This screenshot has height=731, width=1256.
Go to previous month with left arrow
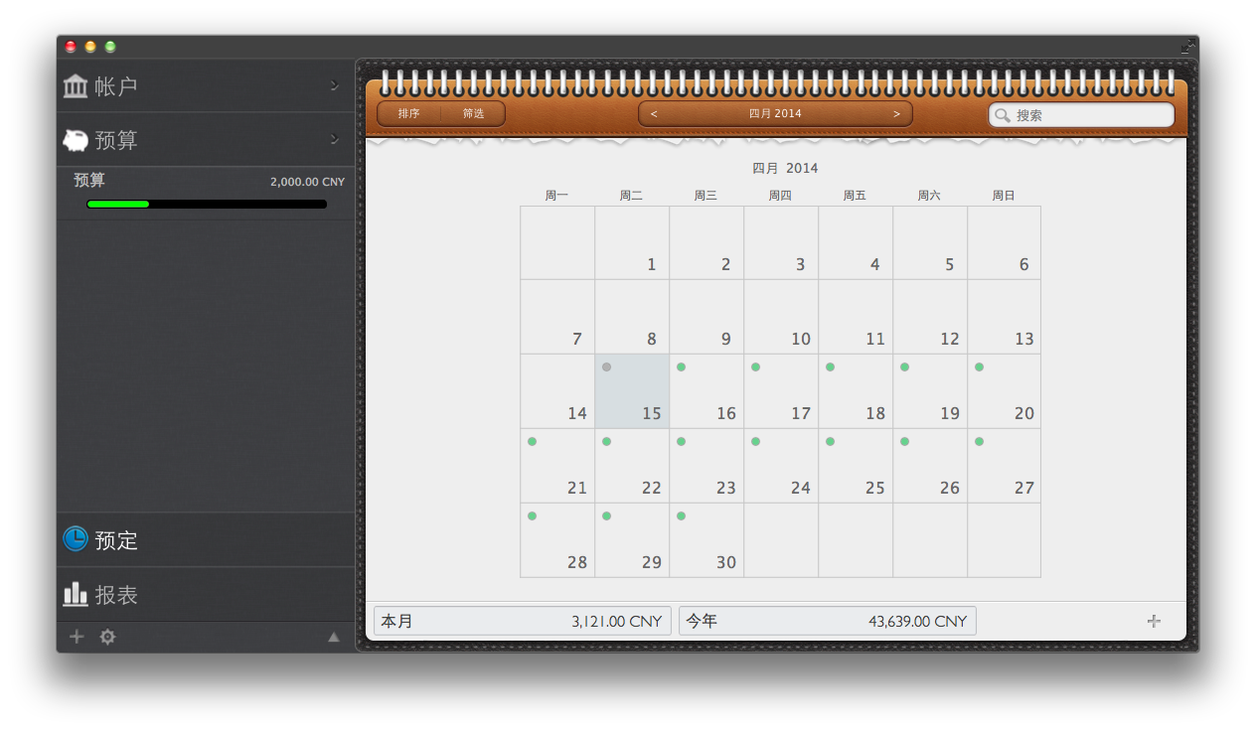click(654, 114)
